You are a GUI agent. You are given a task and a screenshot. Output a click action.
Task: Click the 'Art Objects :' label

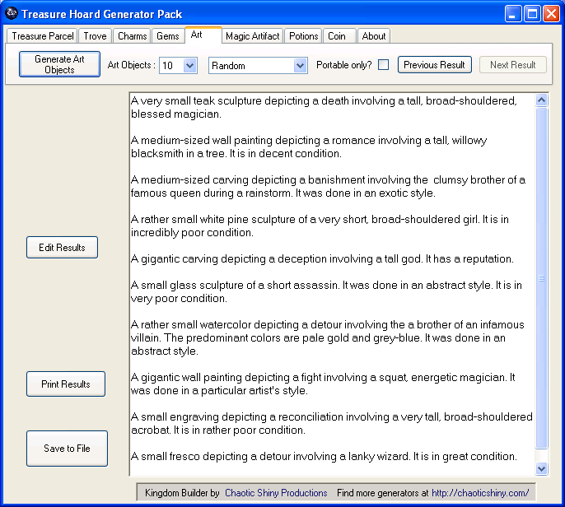(131, 65)
